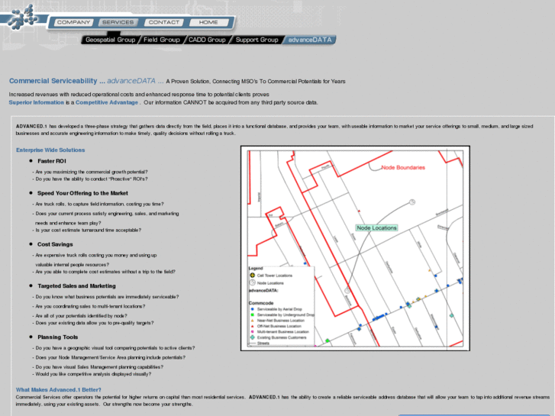Screen dimensions: 555x416
Task: Switch to the Field Group tab
Action: (x=161, y=40)
